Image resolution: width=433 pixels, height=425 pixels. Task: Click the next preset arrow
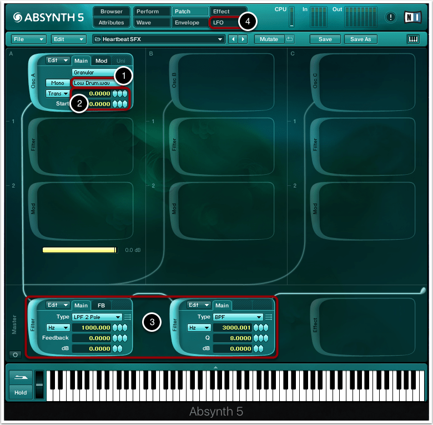[x=243, y=39]
